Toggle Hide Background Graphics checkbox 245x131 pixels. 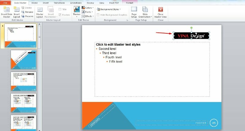pos(98,15)
